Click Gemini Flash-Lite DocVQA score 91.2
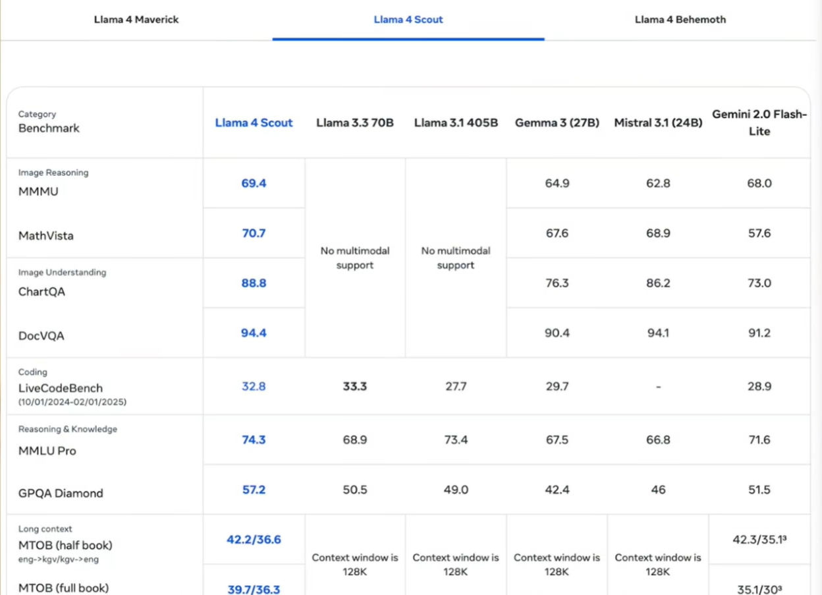822x595 pixels. 759,333
